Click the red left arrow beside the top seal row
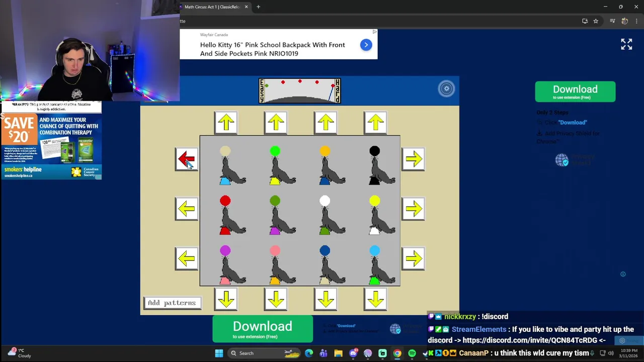The width and height of the screenshot is (644, 362). point(186,159)
